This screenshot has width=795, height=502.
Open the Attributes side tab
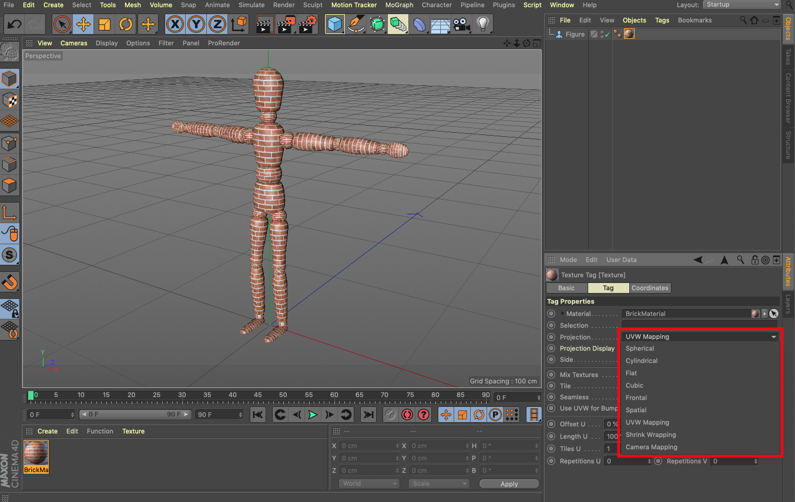click(x=789, y=271)
